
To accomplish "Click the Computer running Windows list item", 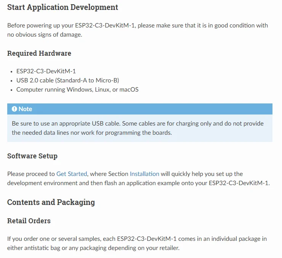I will 77,90.
